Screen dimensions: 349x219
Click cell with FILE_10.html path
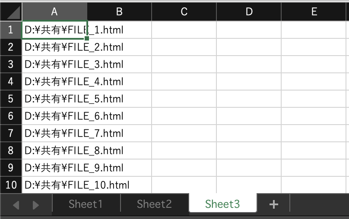54,185
